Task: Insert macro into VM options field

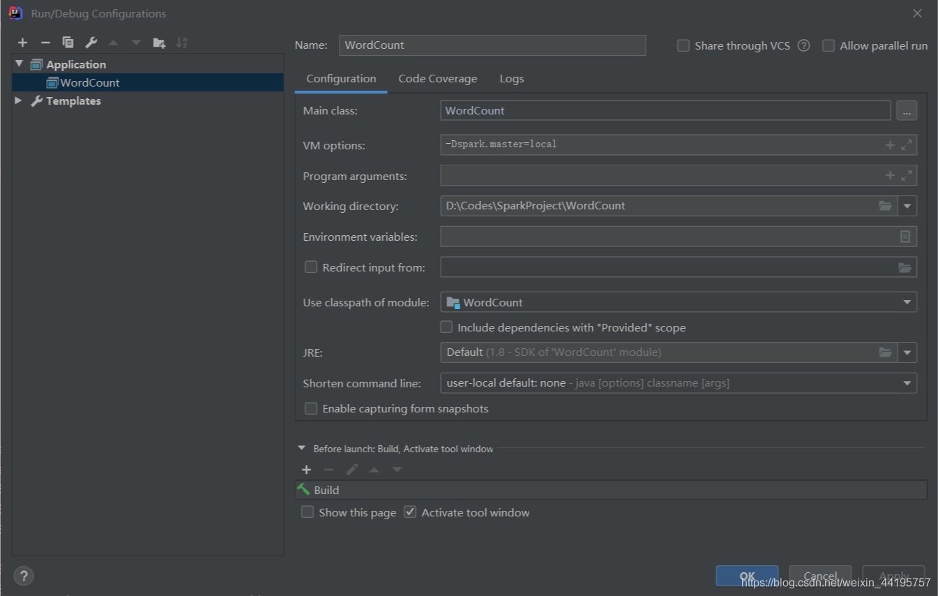Action: point(890,145)
